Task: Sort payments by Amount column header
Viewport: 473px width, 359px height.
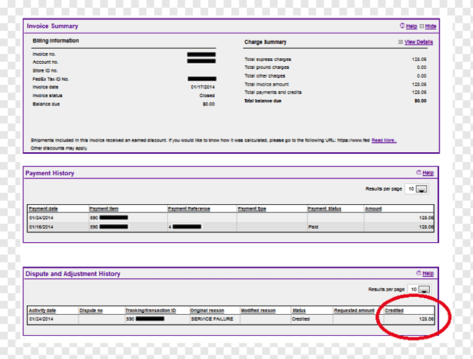Action: coord(373,208)
